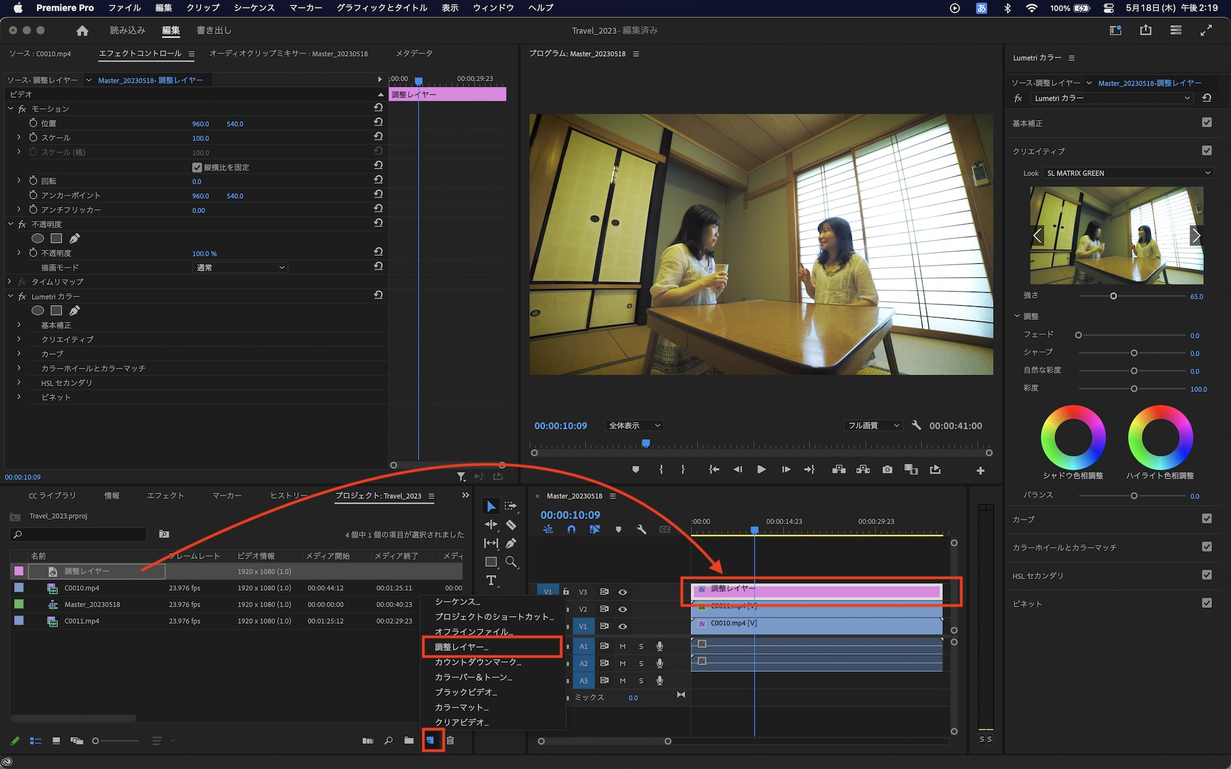1231x769 pixels.
Task: Click the wrench settings icon in Program monitor
Action: pos(916,425)
